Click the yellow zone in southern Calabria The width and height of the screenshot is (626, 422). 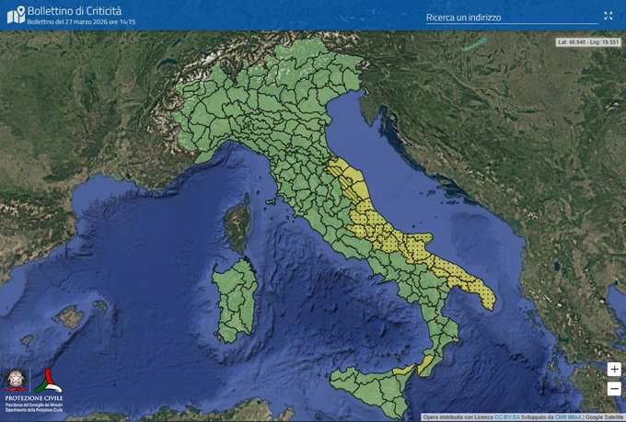tap(425, 365)
